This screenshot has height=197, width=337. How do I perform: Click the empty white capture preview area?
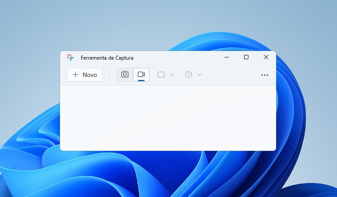click(x=168, y=118)
